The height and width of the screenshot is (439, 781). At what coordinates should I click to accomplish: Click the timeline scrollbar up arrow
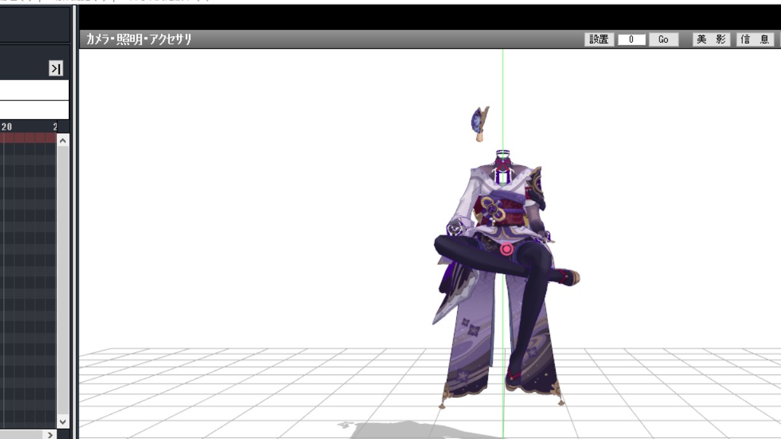click(63, 140)
